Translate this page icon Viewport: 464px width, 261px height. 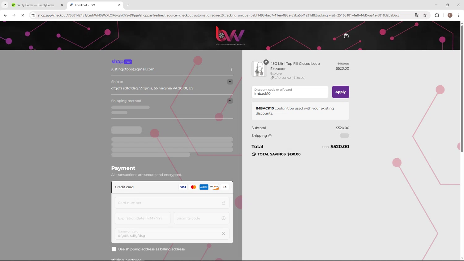(417, 15)
